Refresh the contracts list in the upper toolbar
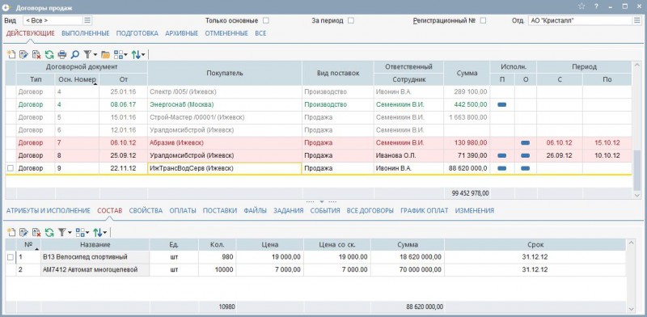This screenshot has height=317, width=647. point(49,54)
